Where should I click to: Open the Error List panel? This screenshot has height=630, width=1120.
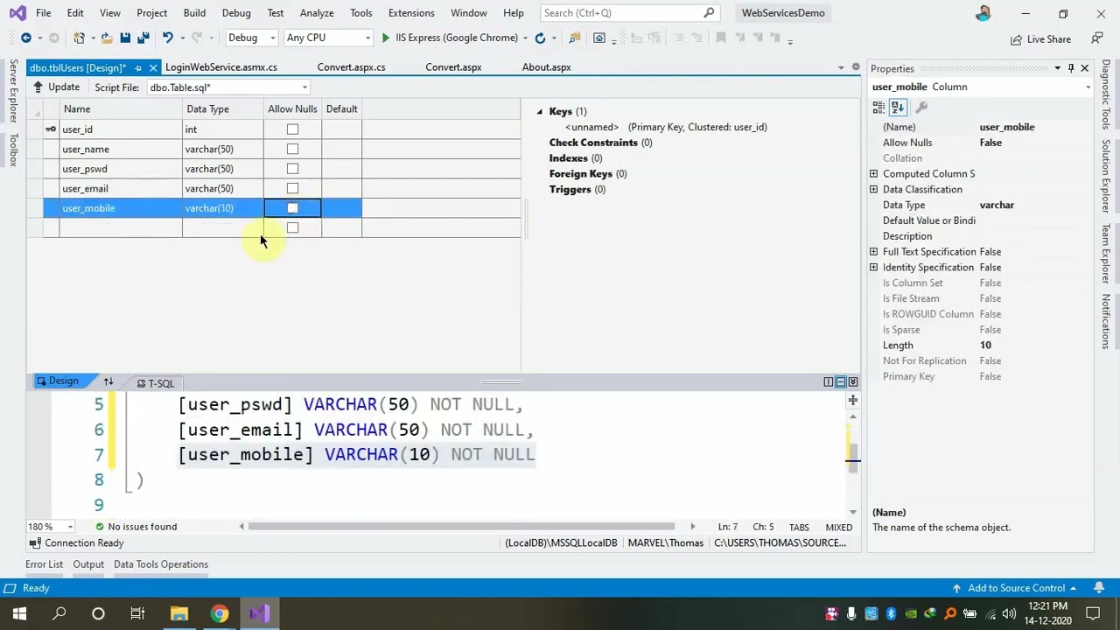click(44, 564)
